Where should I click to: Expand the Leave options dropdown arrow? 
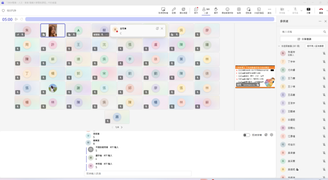pos(327,10)
